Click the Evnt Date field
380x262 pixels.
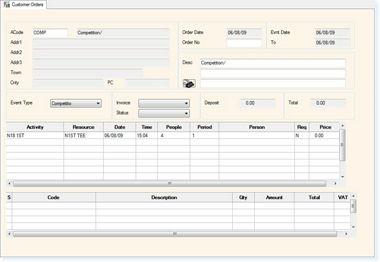332,33
